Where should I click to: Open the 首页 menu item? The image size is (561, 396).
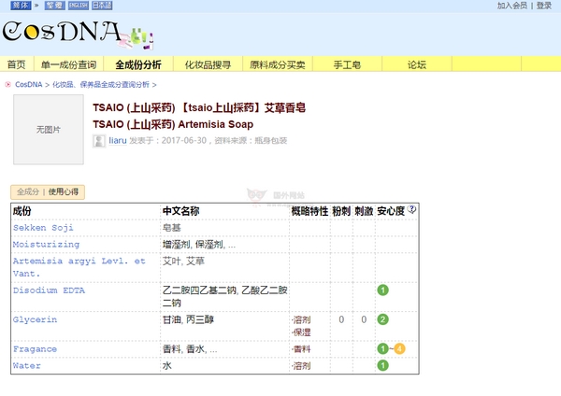tap(16, 64)
